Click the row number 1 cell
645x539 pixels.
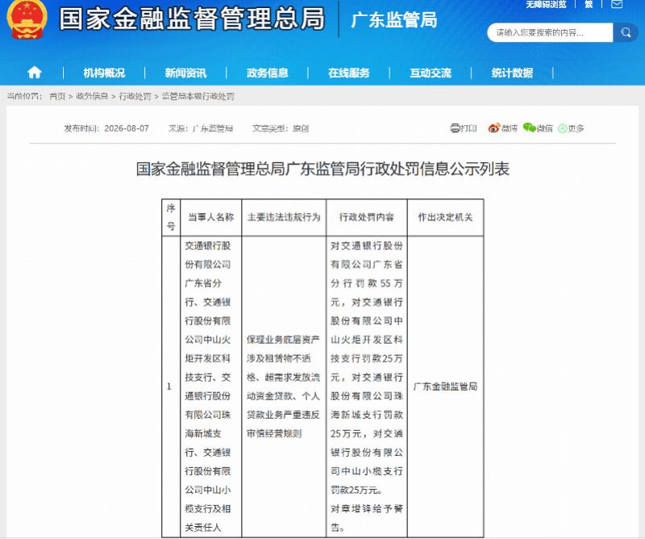[x=169, y=386]
